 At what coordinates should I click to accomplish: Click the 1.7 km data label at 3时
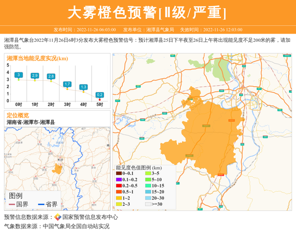click(x=67, y=84)
